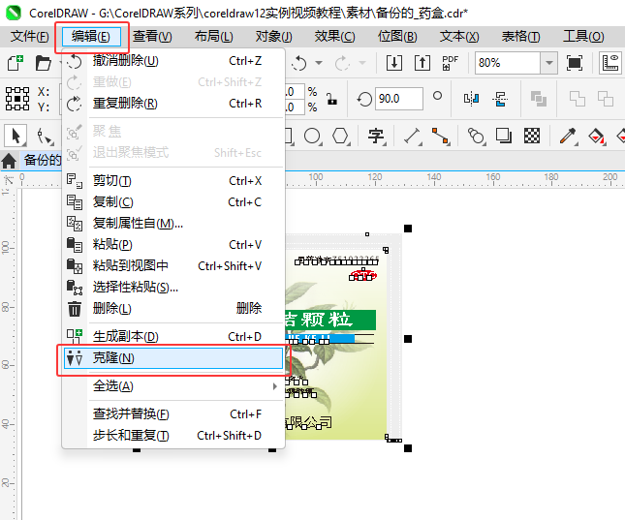The image size is (625, 520).
Task: Choose 粘贴(P) menu entry
Action: click(173, 245)
